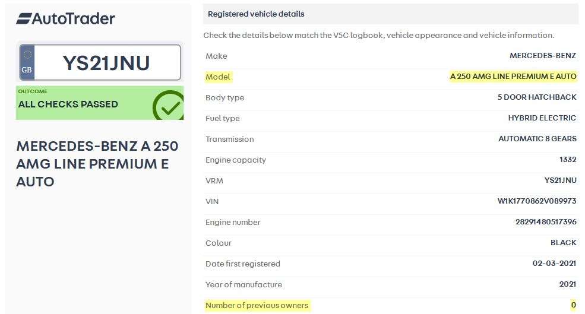Click the engine number 28291480517396
Screen dimensions: 585x314
coord(545,222)
